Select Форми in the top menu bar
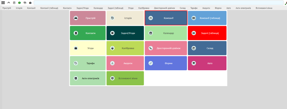Screen dimensions: 287x109 coord(218,8)
